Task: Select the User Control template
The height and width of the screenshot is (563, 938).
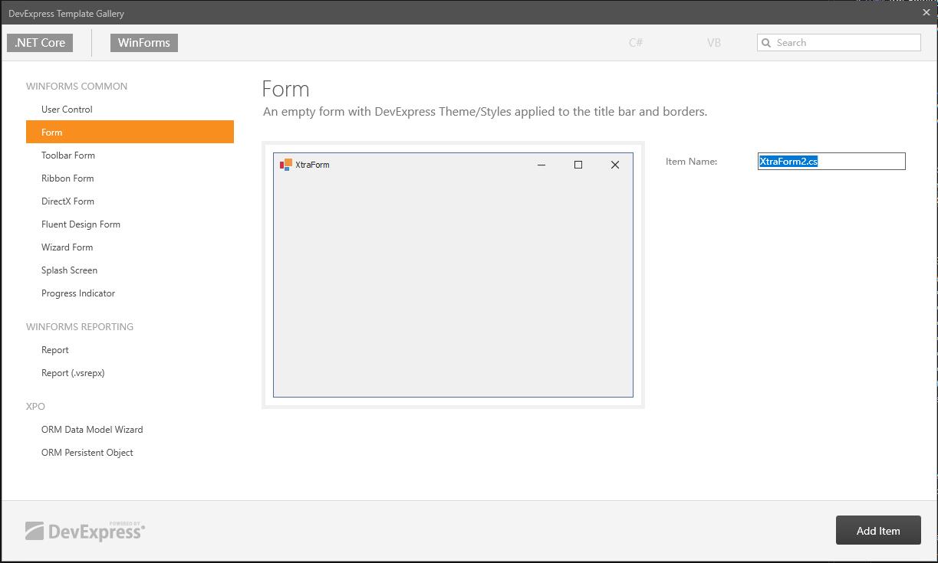Action: pos(67,109)
